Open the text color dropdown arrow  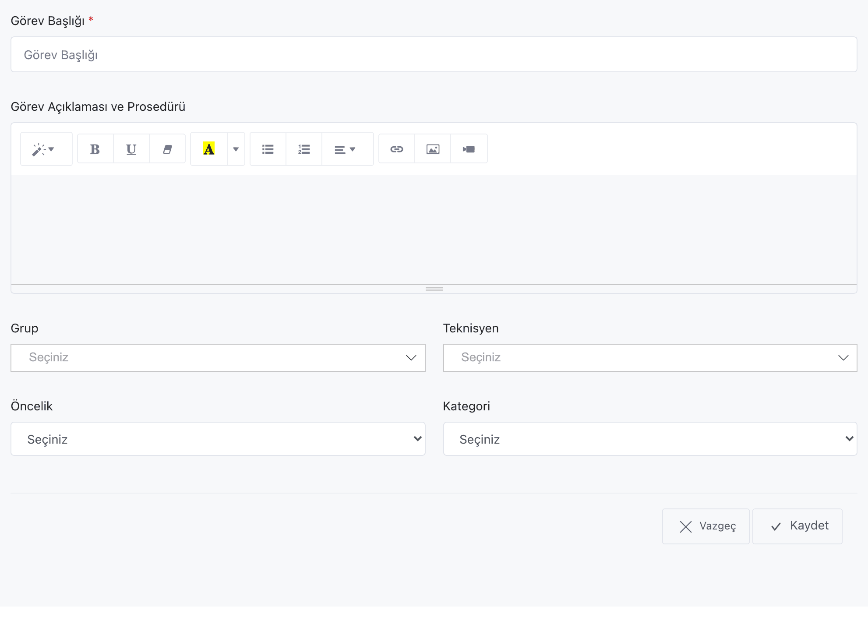click(236, 149)
